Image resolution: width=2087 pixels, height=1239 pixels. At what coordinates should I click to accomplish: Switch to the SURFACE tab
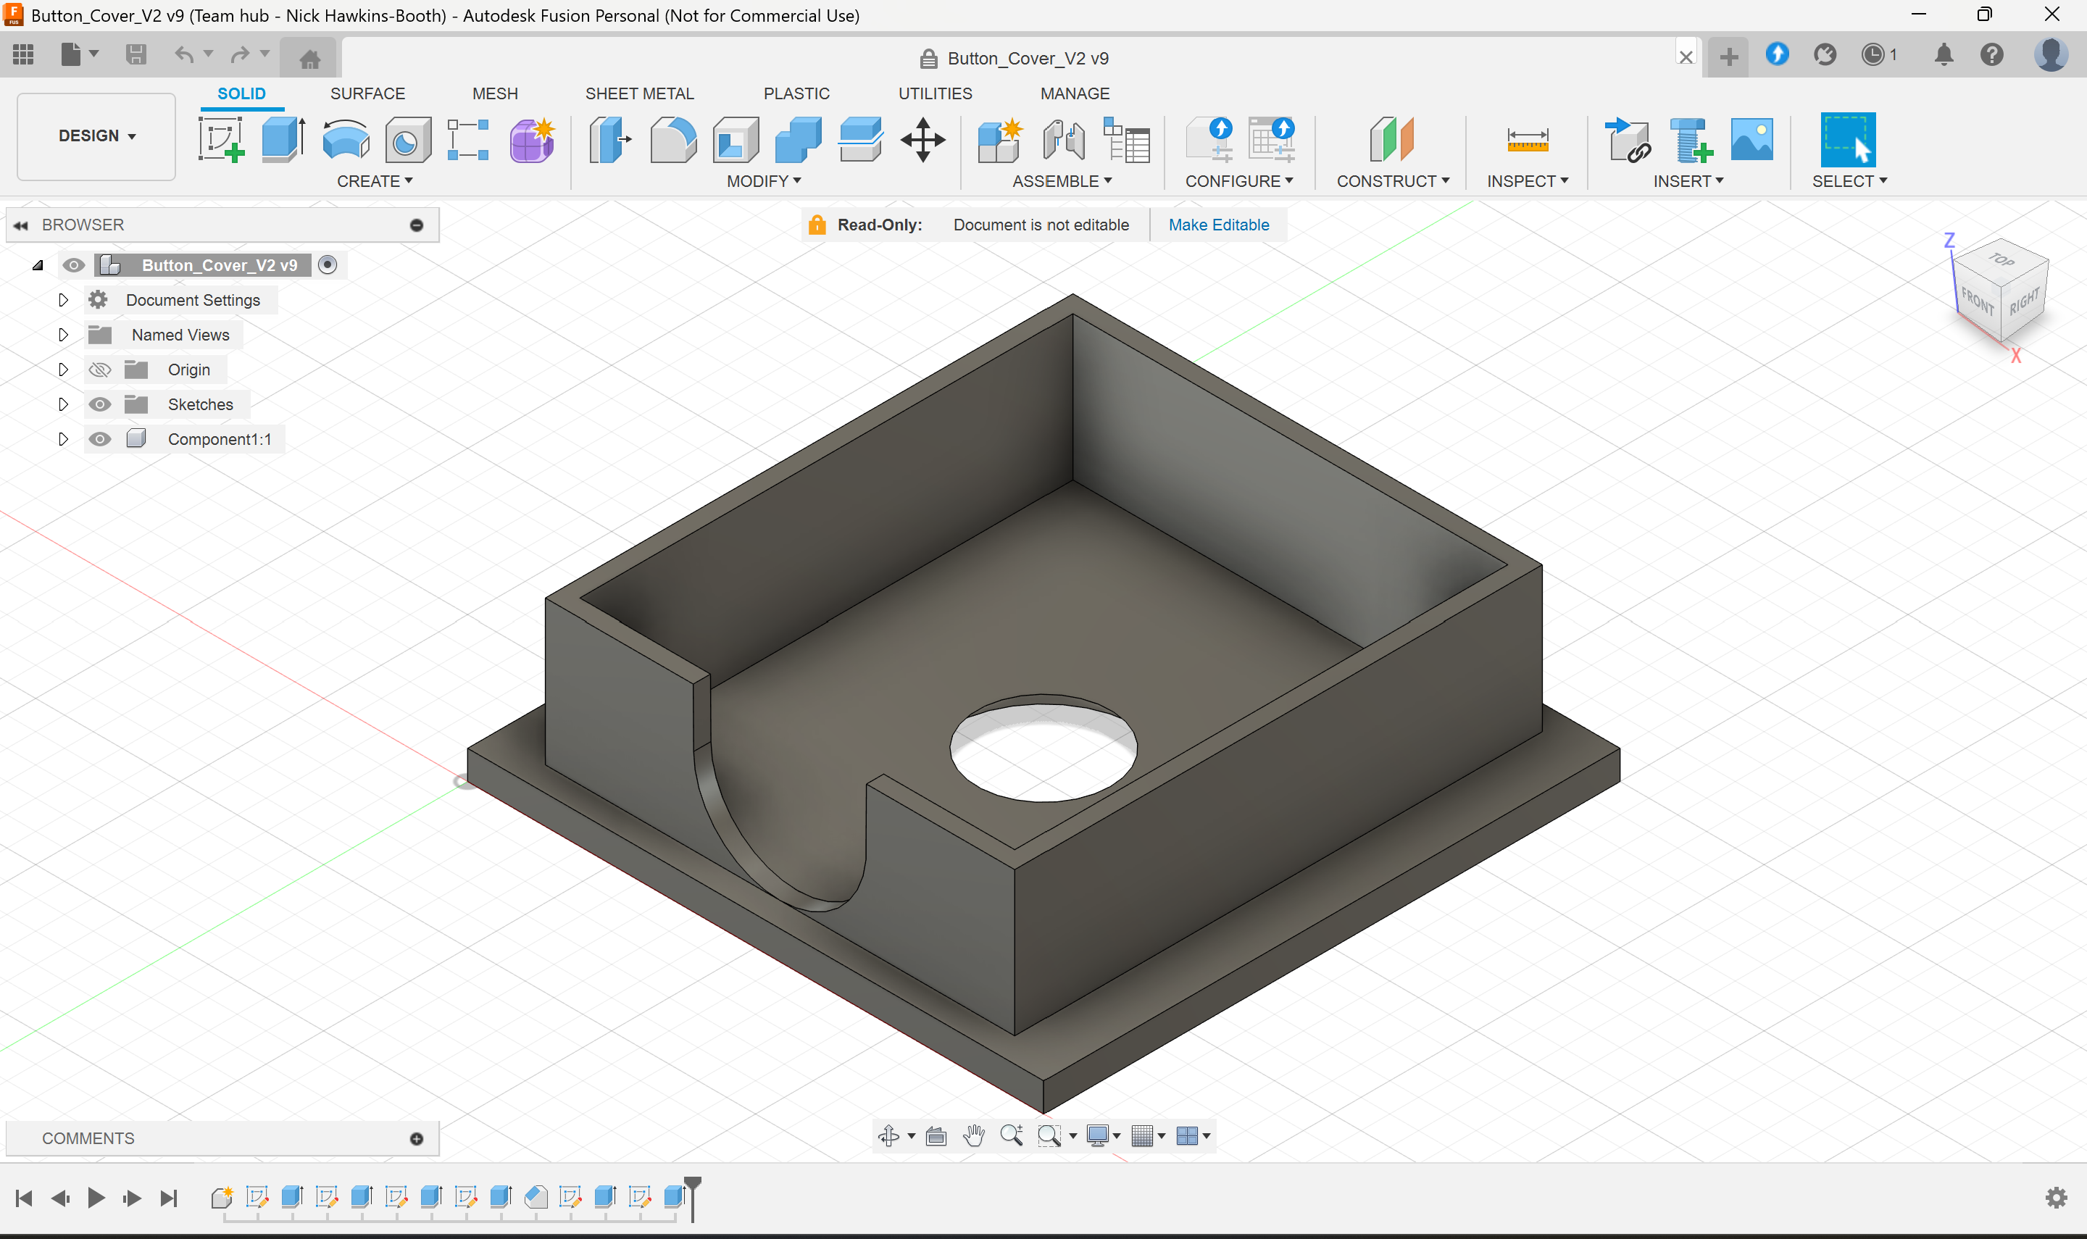pos(367,93)
